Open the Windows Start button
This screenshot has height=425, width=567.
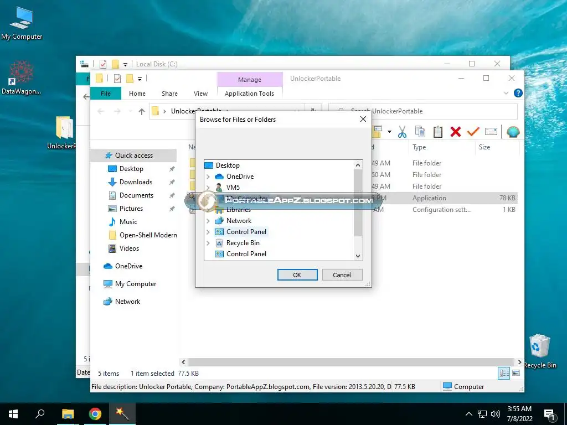(x=13, y=414)
